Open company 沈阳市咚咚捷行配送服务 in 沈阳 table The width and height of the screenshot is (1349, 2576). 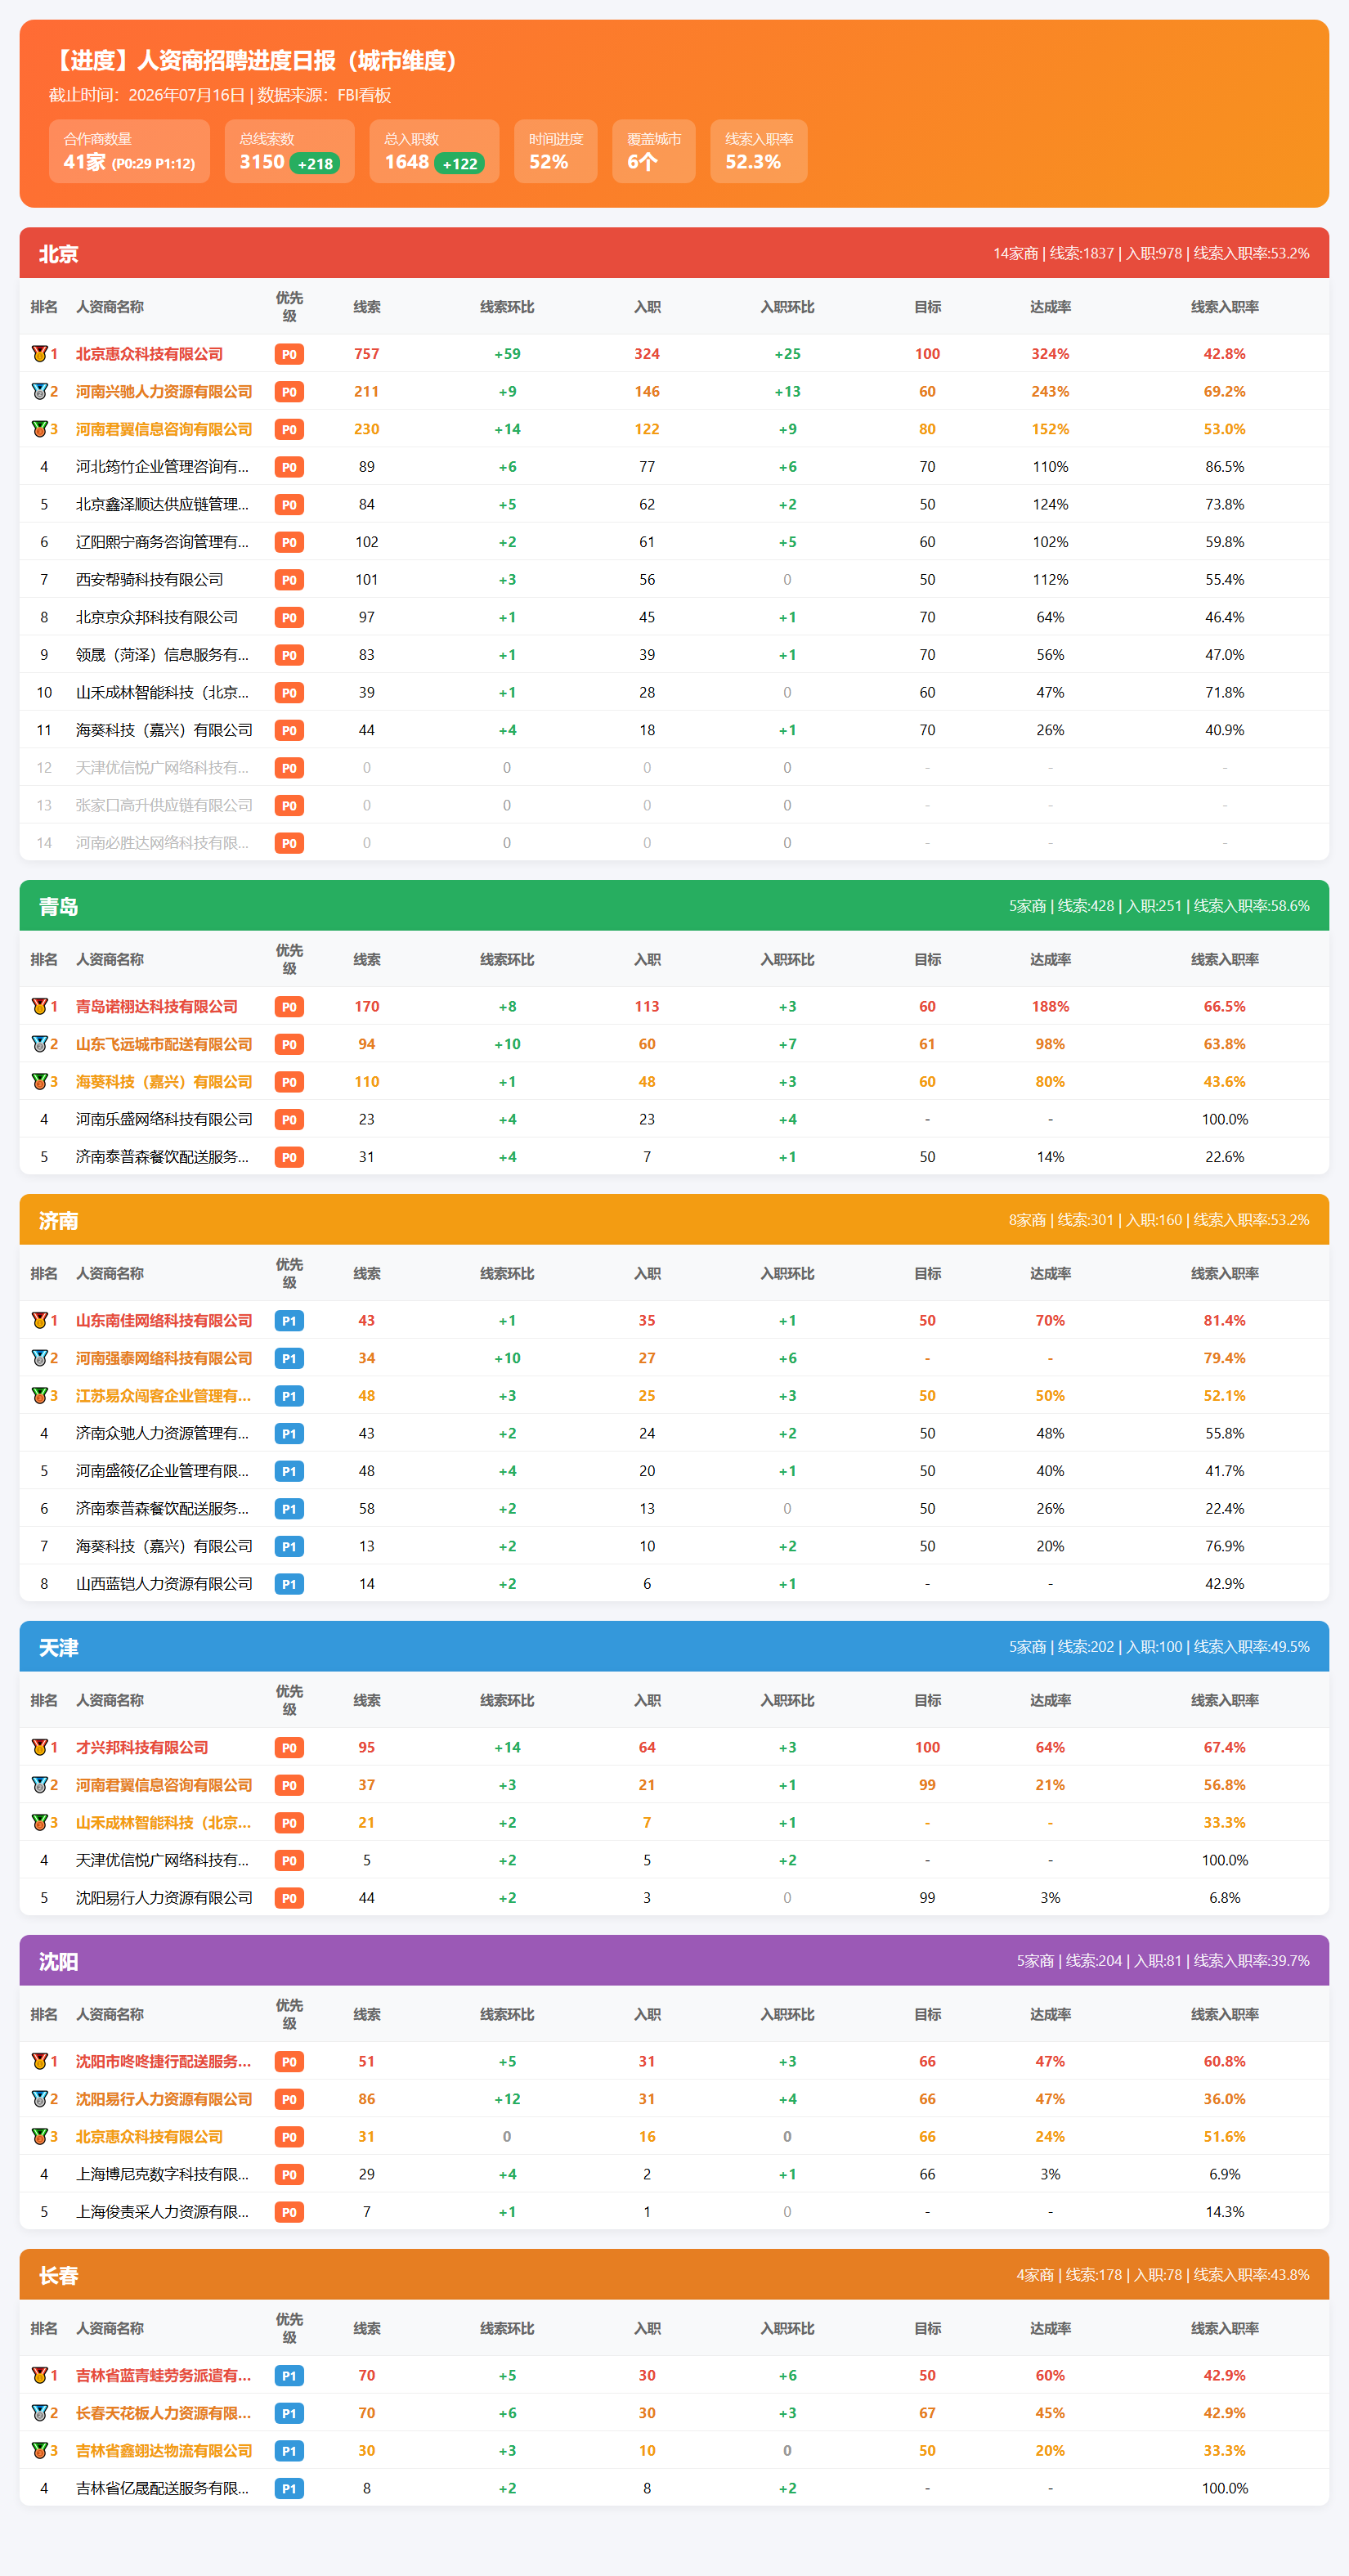coord(164,2061)
